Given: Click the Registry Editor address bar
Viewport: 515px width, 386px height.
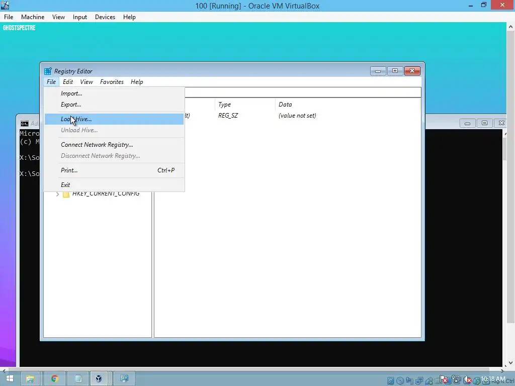Looking at the screenshot, I should coord(302,92).
